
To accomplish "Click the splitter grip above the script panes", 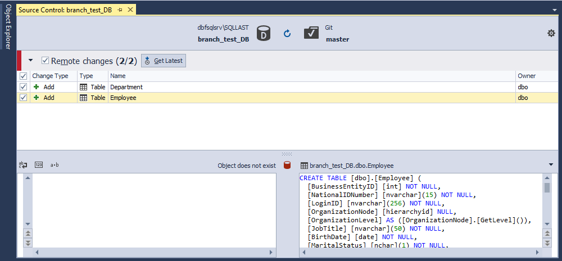I will tap(287, 154).
